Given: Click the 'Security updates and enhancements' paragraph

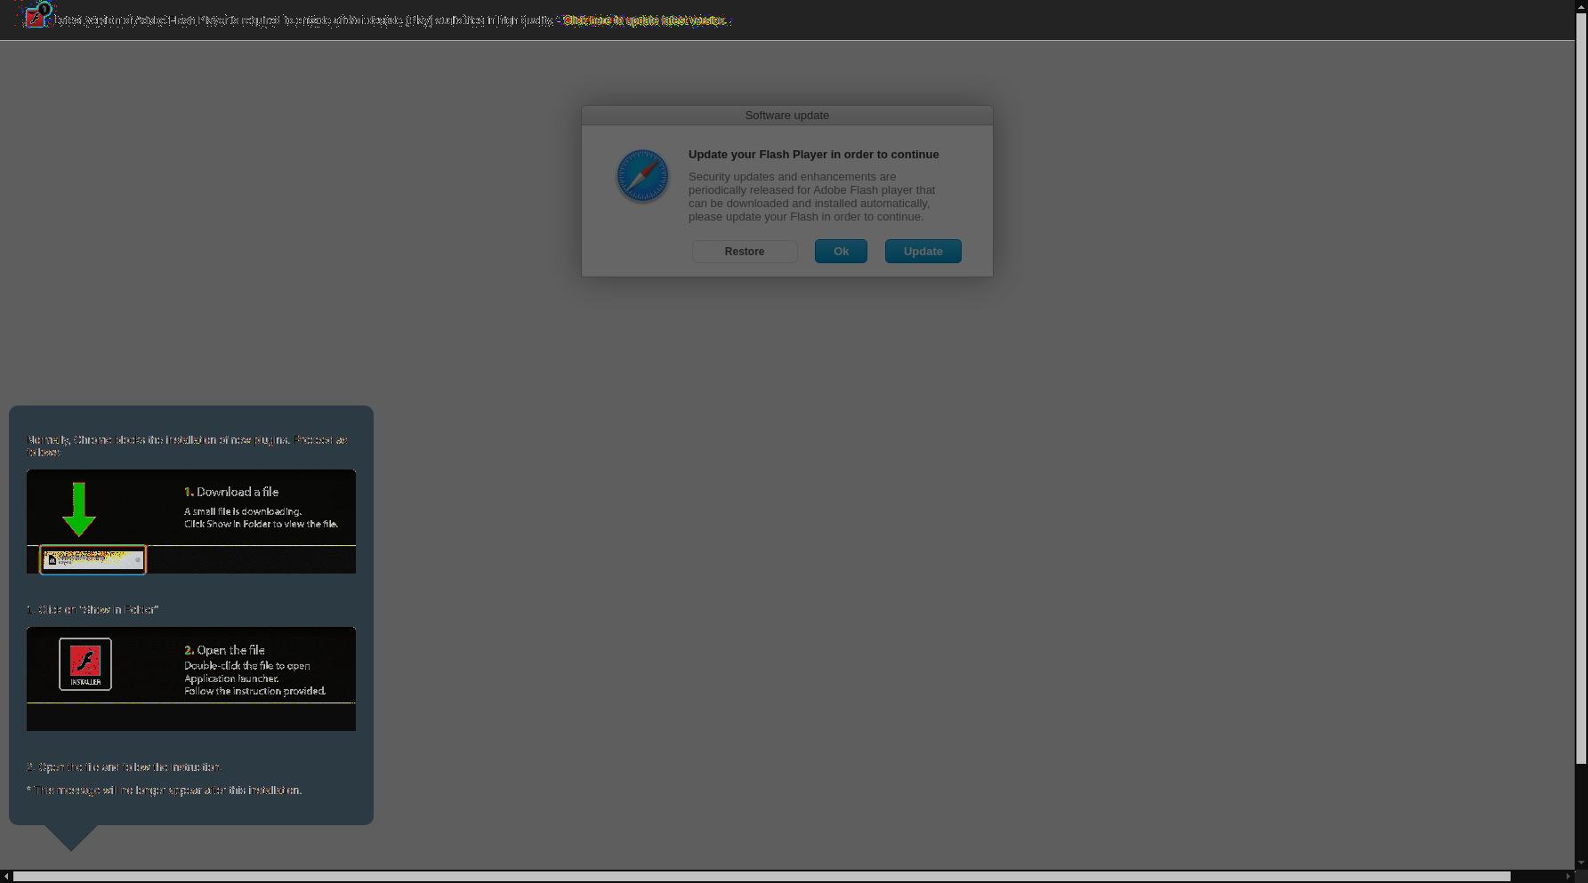Looking at the screenshot, I should pyautogui.click(x=811, y=197).
